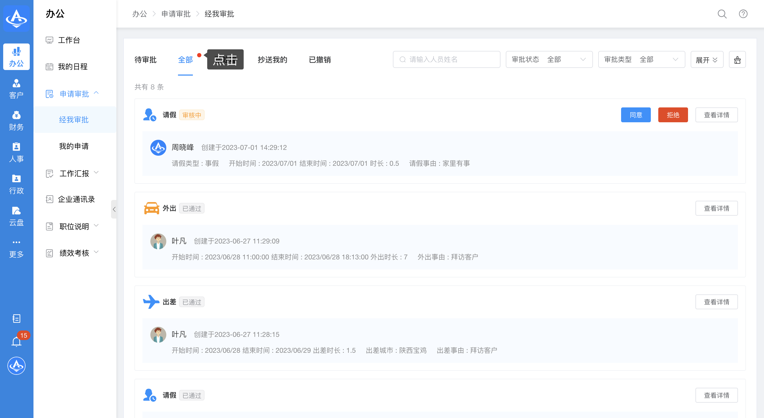Open 客户 module in left sidebar

coord(16,89)
